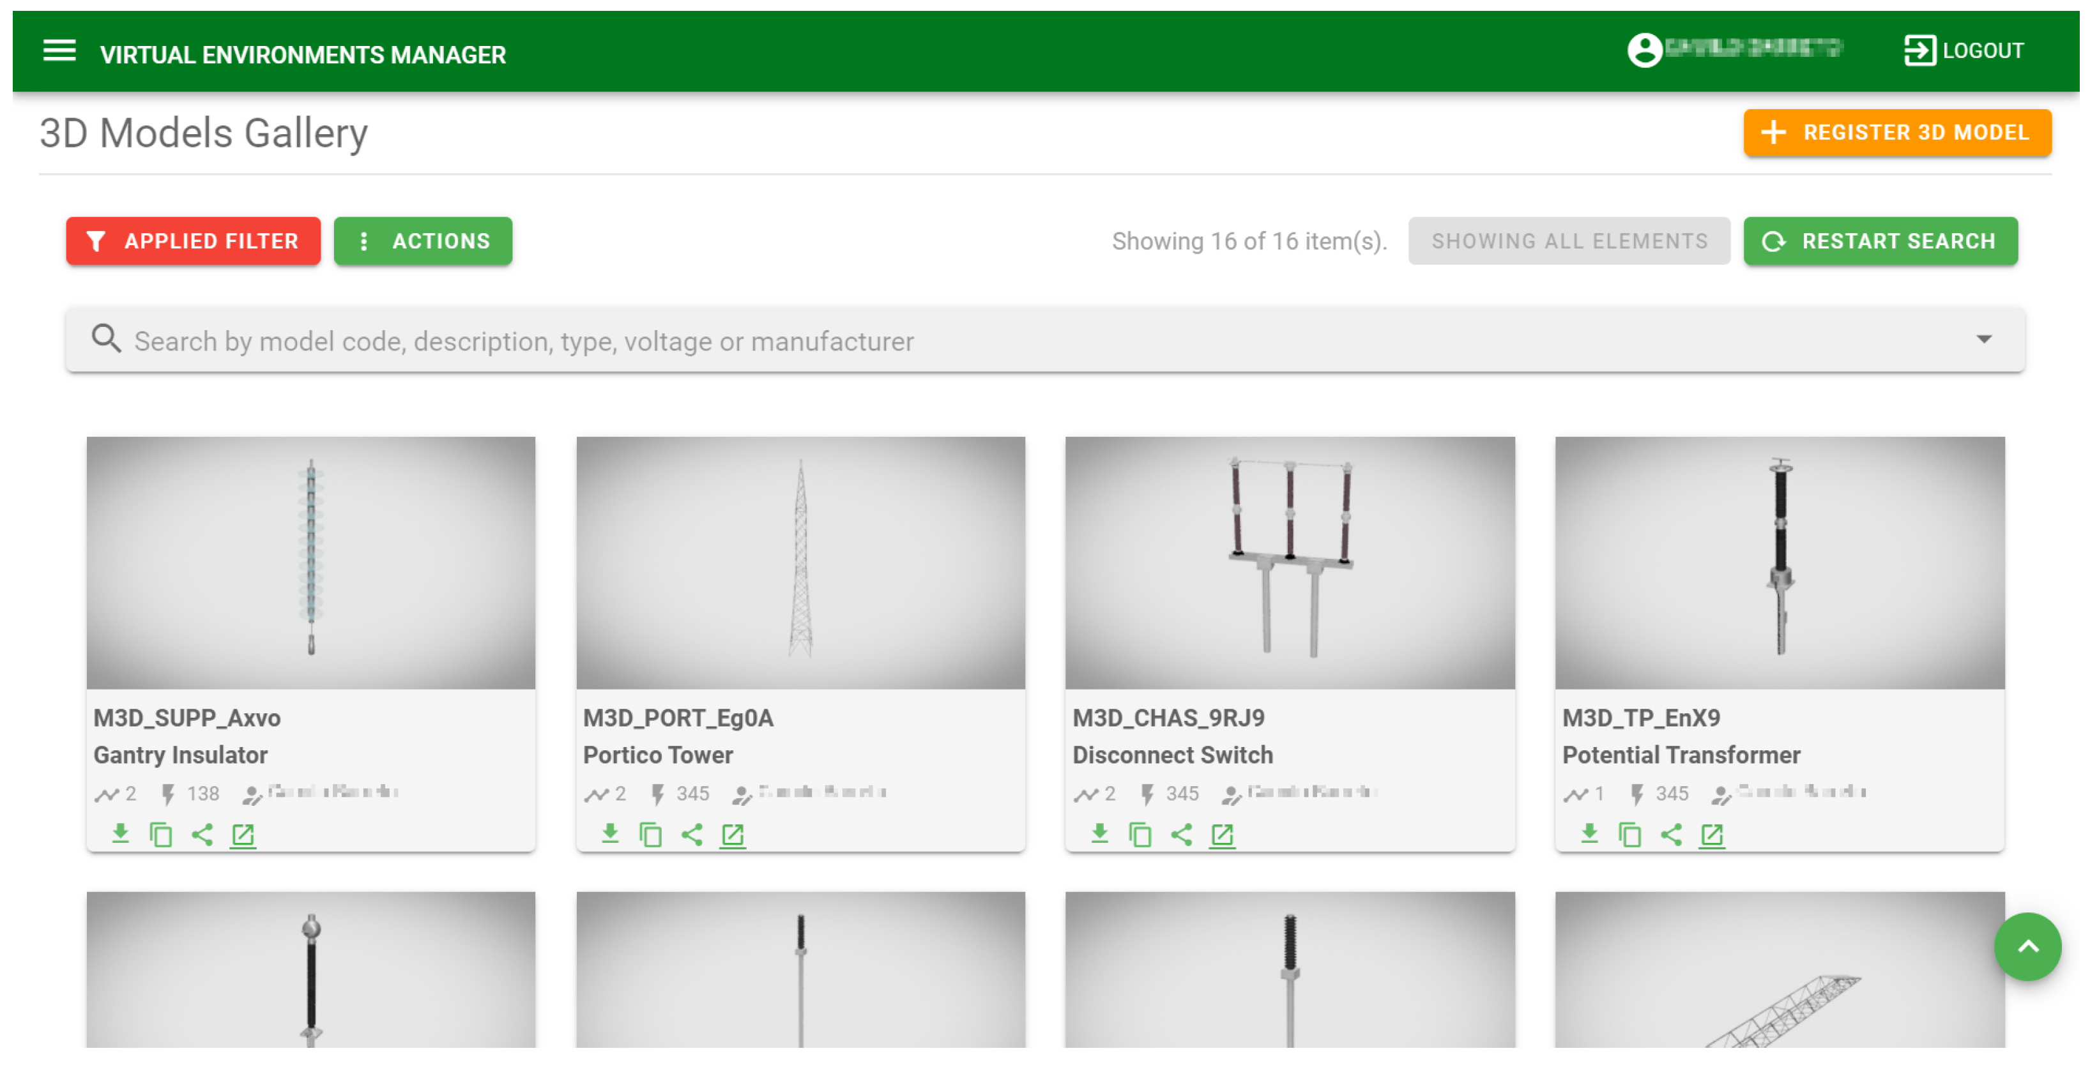Click the scroll-to-top floating button
This screenshot has width=2090, height=1067.
coord(2026,946)
